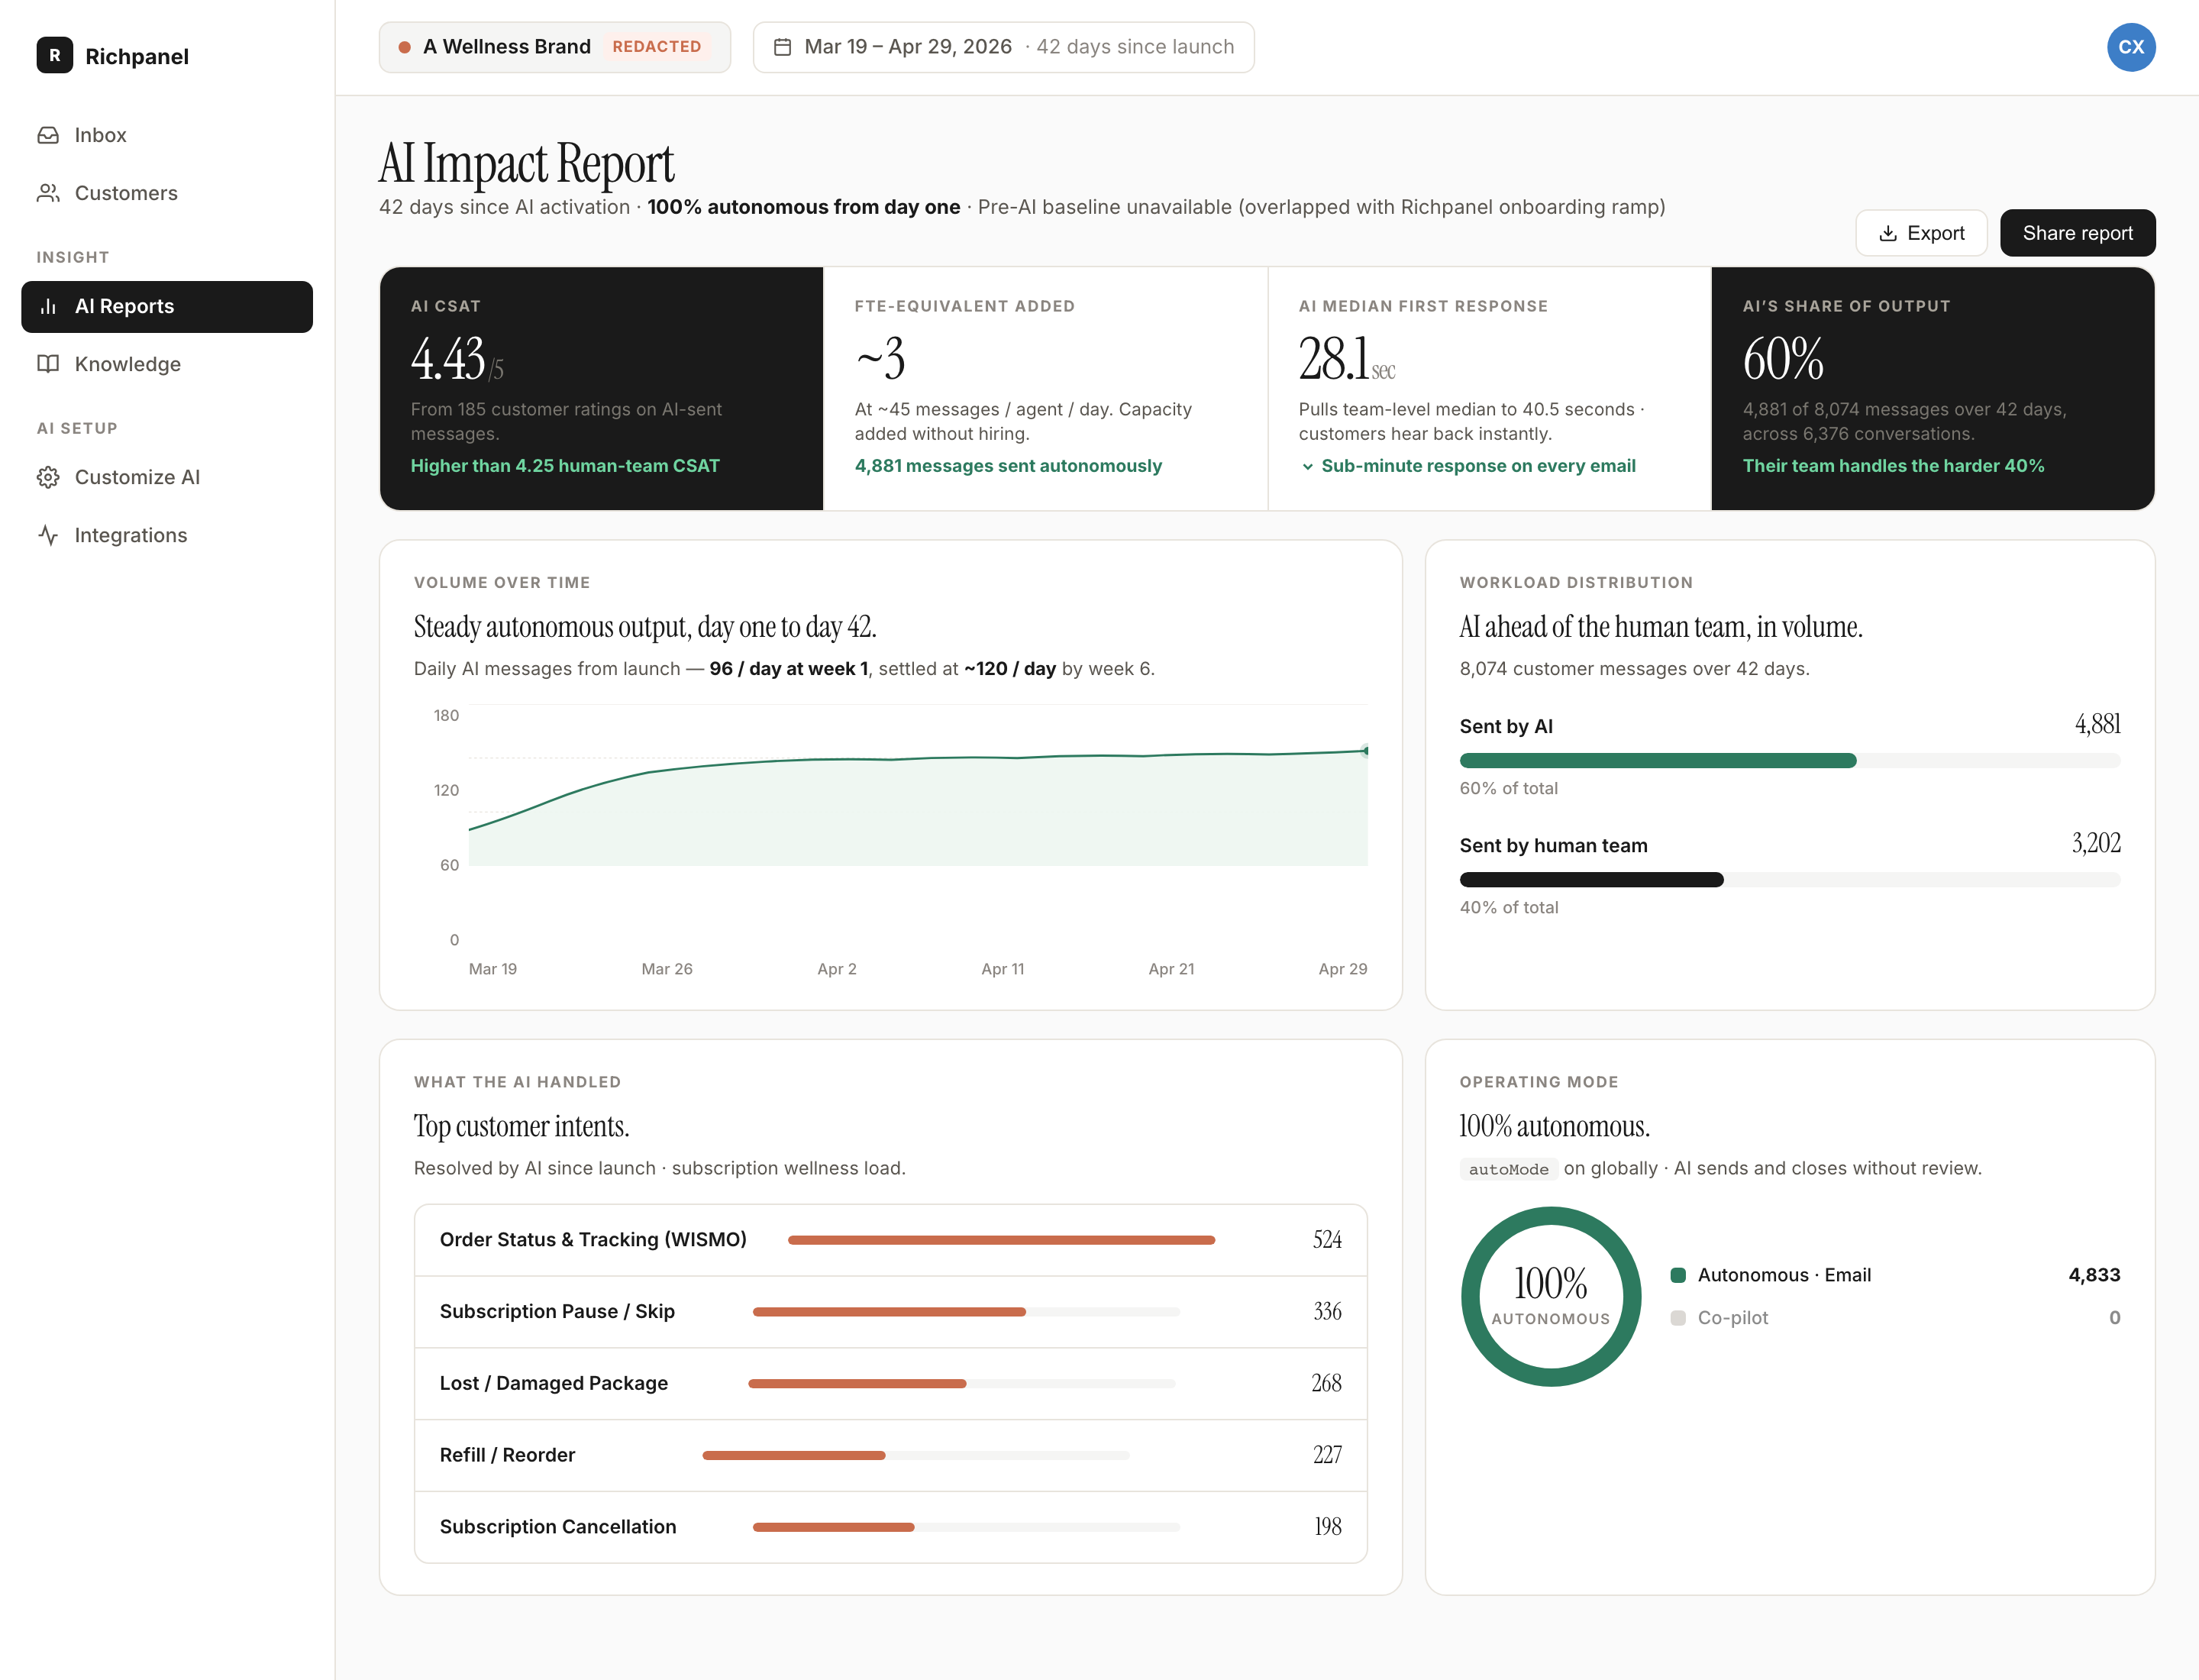Image resolution: width=2199 pixels, height=1680 pixels.
Task: Select the Subscription Cancellation row
Action: [890, 1527]
